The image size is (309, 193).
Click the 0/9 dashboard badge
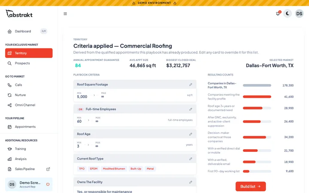tap(43, 31)
